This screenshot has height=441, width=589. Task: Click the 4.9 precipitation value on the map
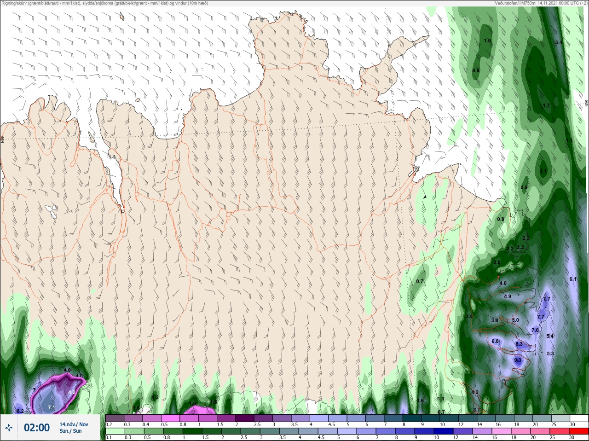click(x=508, y=296)
